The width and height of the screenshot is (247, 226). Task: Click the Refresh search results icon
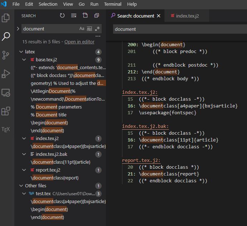pyautogui.click(x=62, y=15)
